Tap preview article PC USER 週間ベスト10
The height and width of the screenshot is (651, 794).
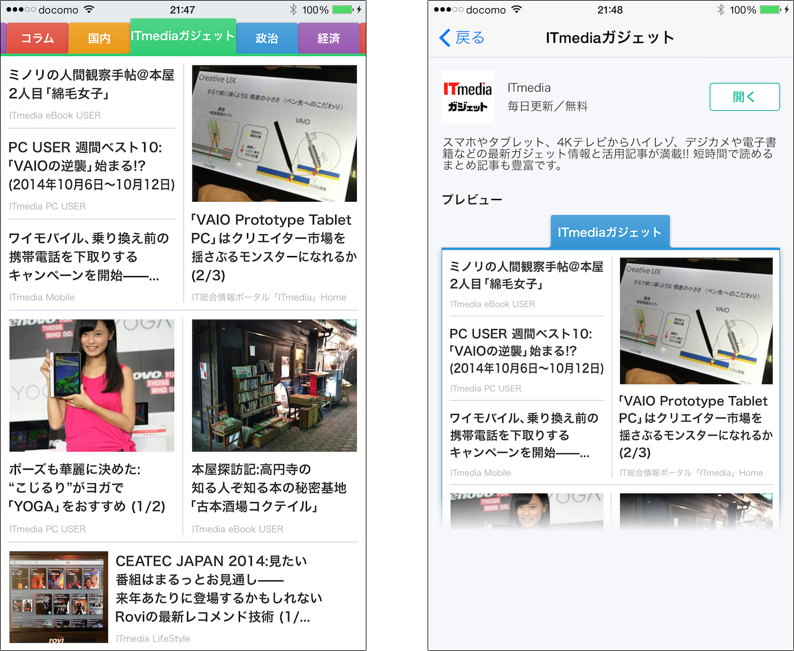coord(526,351)
